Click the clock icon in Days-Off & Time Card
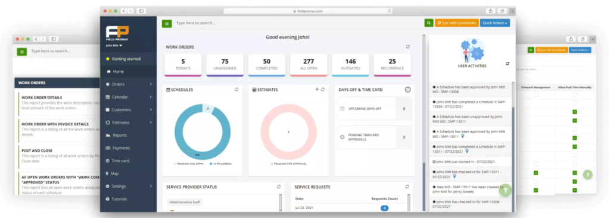The height and width of the screenshot is (218, 610). [x=407, y=90]
